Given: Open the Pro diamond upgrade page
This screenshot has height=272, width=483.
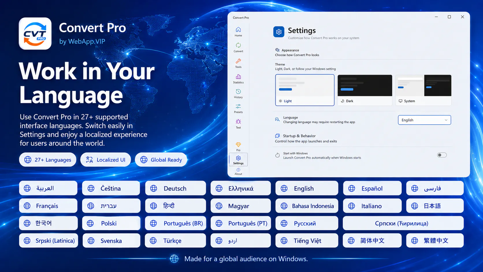Looking at the screenshot, I should click(238, 147).
